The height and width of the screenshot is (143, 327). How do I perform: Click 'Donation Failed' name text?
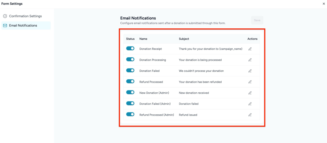149,71
